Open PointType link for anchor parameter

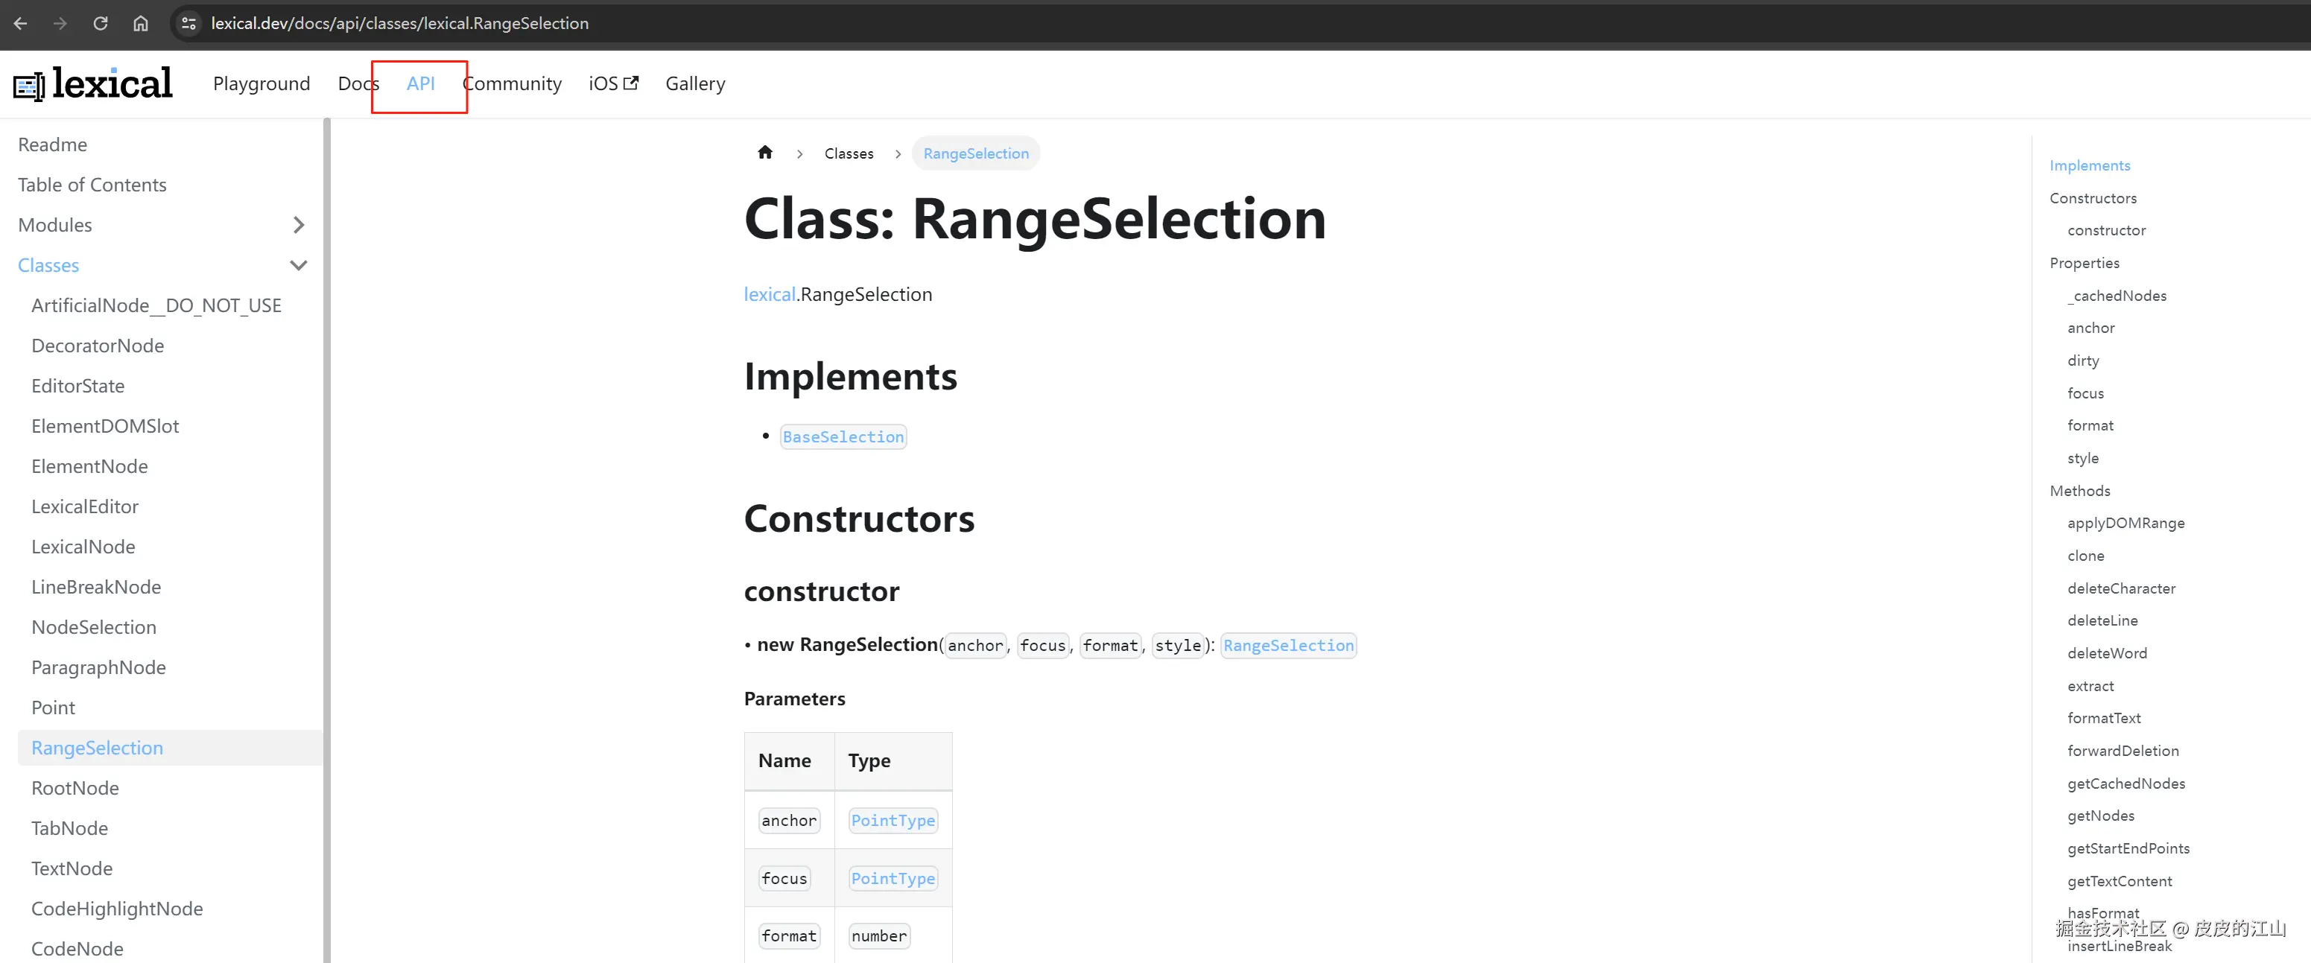(892, 821)
